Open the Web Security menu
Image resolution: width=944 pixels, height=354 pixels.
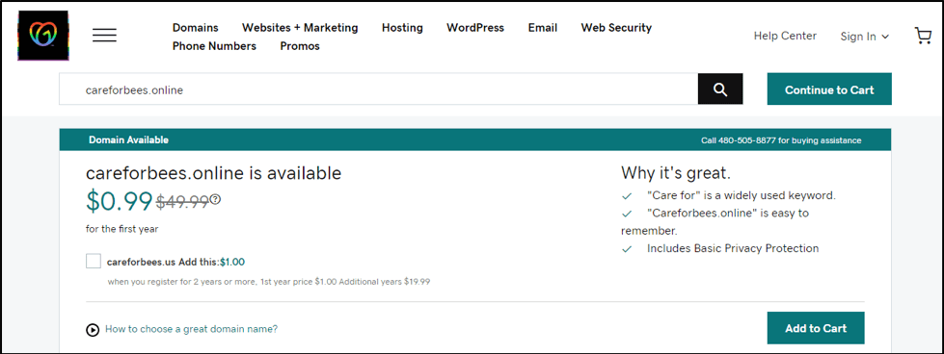tap(616, 28)
